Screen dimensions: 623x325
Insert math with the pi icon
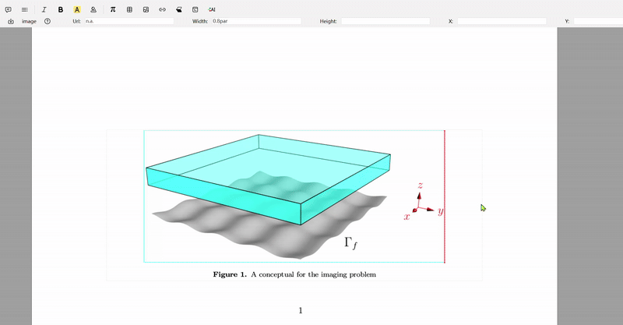(113, 9)
